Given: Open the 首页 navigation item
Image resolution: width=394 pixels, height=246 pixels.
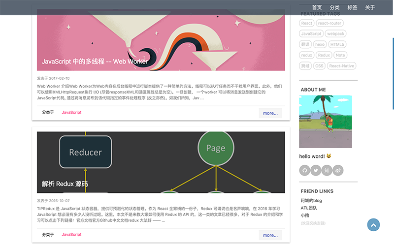Looking at the screenshot, I should tap(317, 7).
